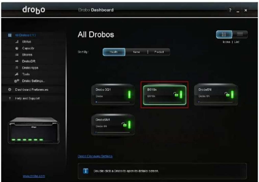Click the blue info icon in message bar

click(x=85, y=171)
